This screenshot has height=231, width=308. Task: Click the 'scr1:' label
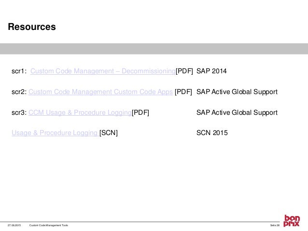point(19,71)
